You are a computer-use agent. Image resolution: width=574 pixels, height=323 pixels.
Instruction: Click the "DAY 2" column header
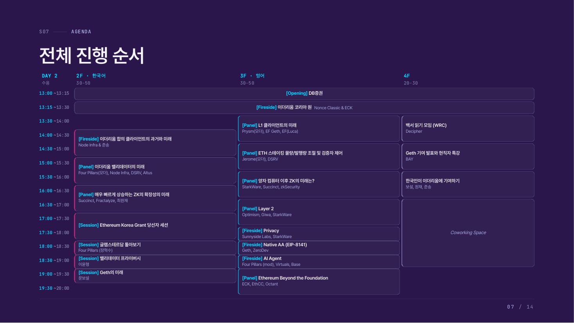pyautogui.click(x=50, y=76)
